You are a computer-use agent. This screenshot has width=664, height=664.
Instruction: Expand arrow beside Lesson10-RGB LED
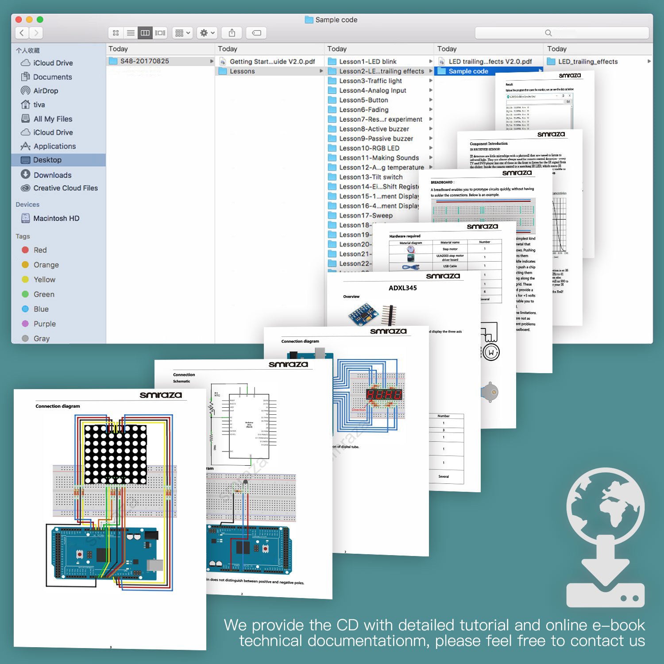tap(431, 148)
